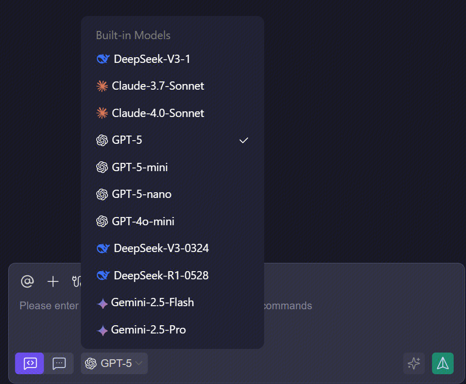Viewport: 466px width, 384px height.
Task: Choose DeepSeek-V3-0324 model
Action: 161,248
